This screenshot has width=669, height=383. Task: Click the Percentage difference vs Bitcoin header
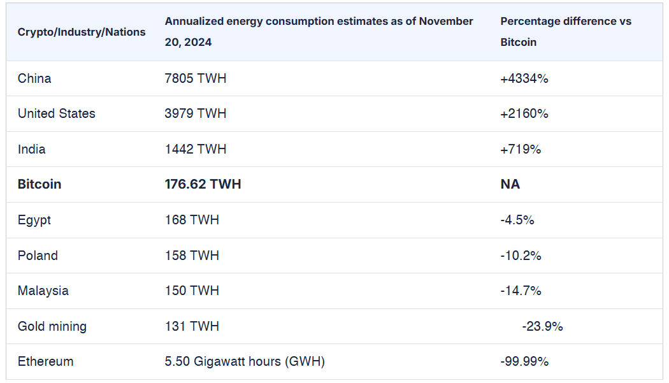pyautogui.click(x=566, y=32)
